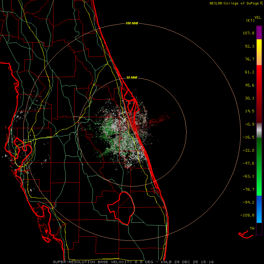This screenshot has height=264, width=264.
Task: Click the 61.2 velocity scale value
Action: [250, 72]
